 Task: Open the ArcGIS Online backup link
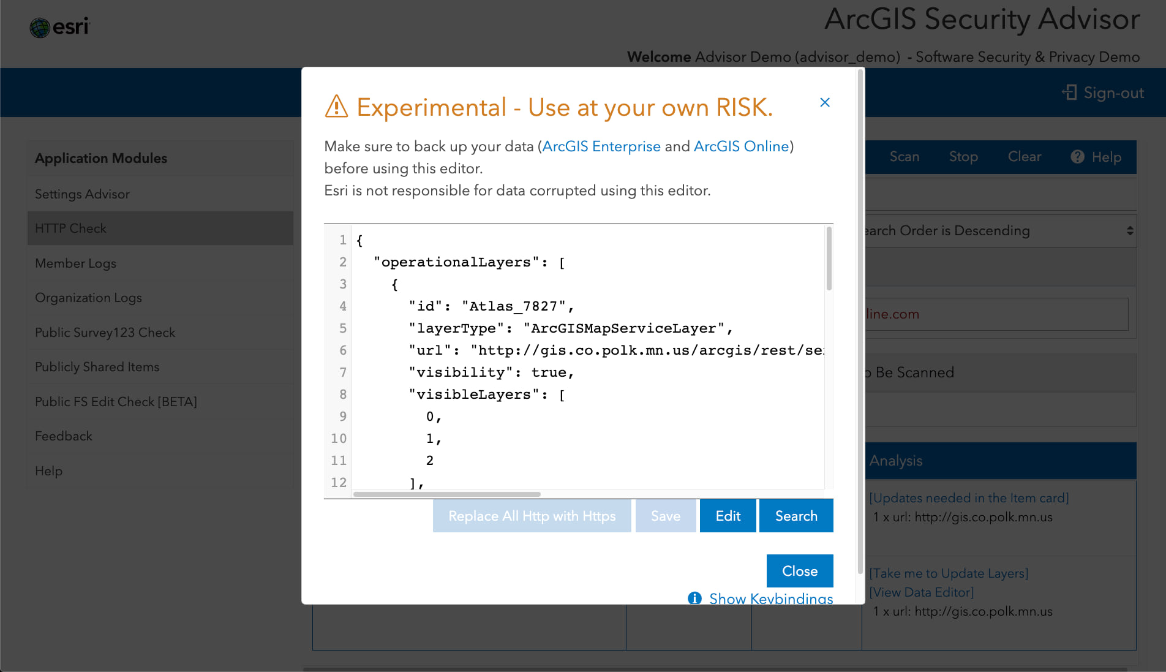[x=741, y=146]
